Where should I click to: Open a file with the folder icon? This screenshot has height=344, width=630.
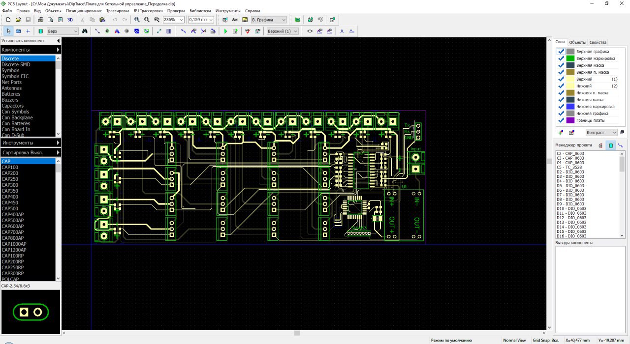pos(18,20)
